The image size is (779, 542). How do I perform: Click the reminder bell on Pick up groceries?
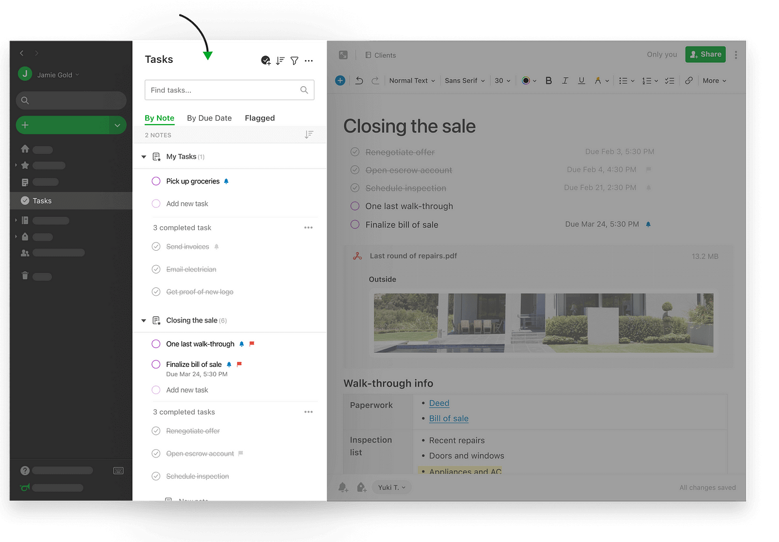tap(226, 181)
